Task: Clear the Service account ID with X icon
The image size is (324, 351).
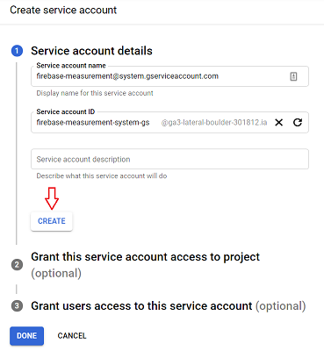Action: point(279,122)
